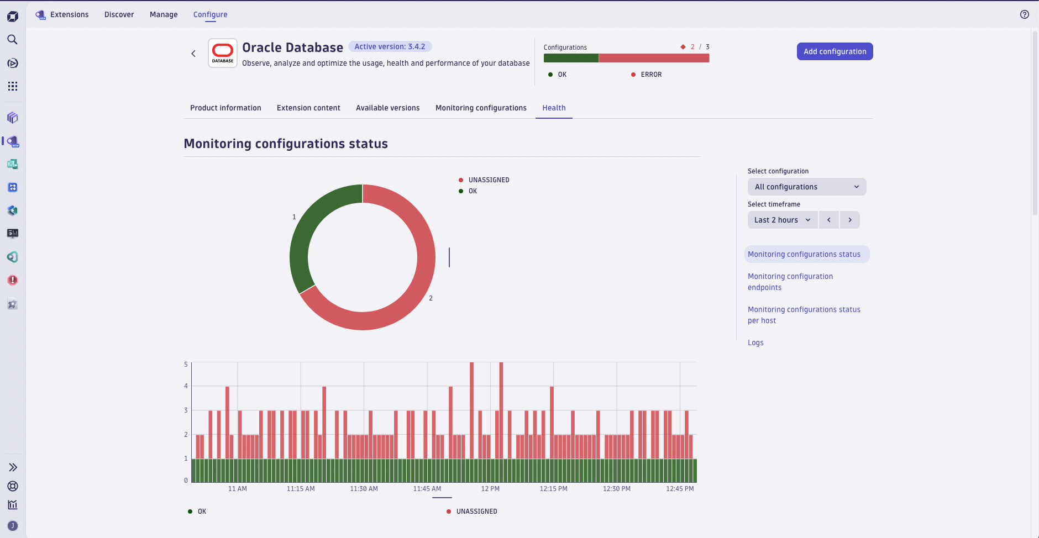Open the Configure section
1039x538 pixels.
click(x=211, y=15)
